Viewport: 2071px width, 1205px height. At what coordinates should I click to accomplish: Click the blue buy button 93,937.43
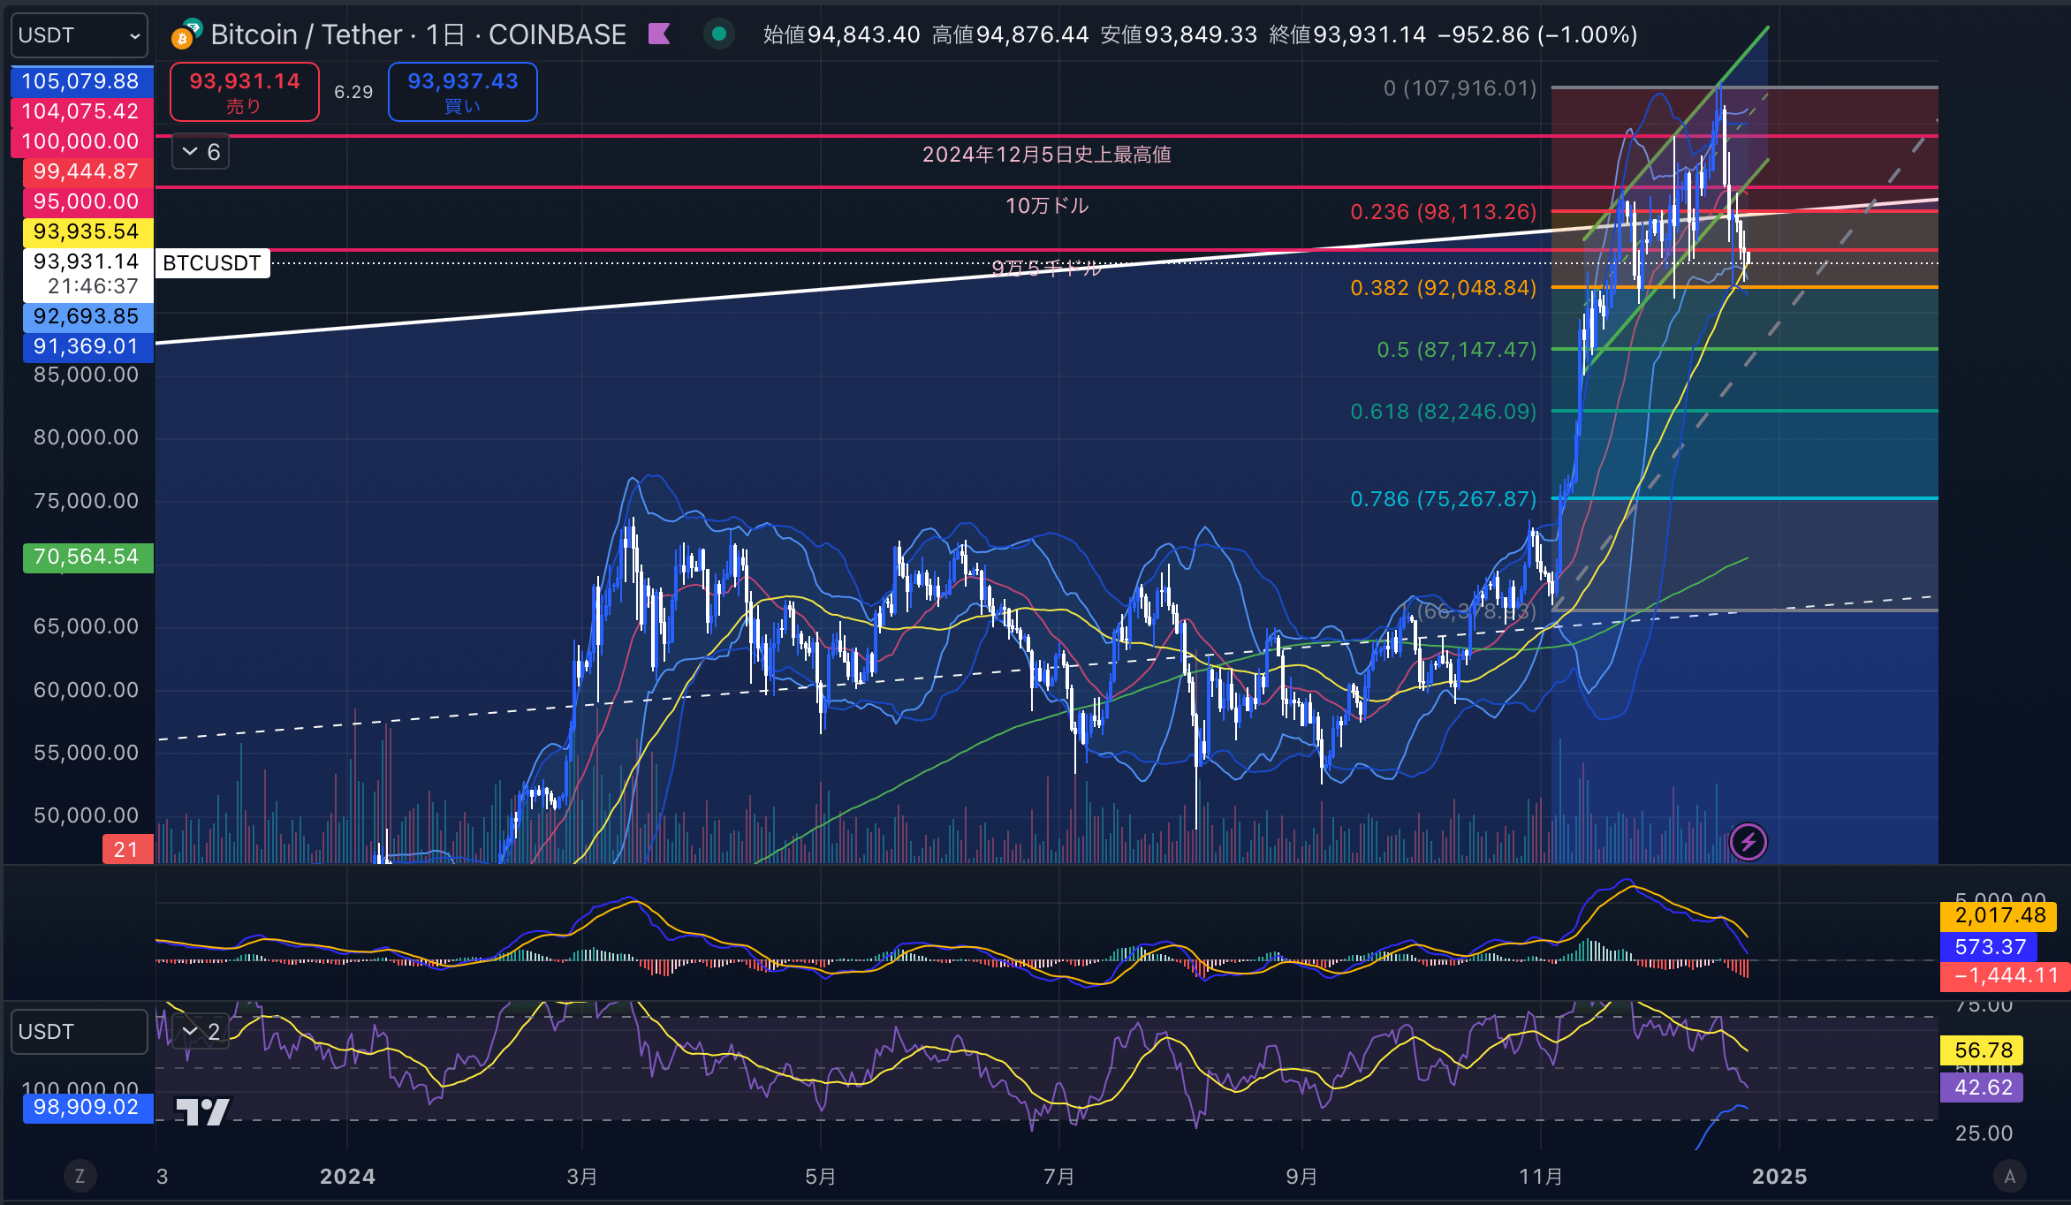tap(463, 92)
